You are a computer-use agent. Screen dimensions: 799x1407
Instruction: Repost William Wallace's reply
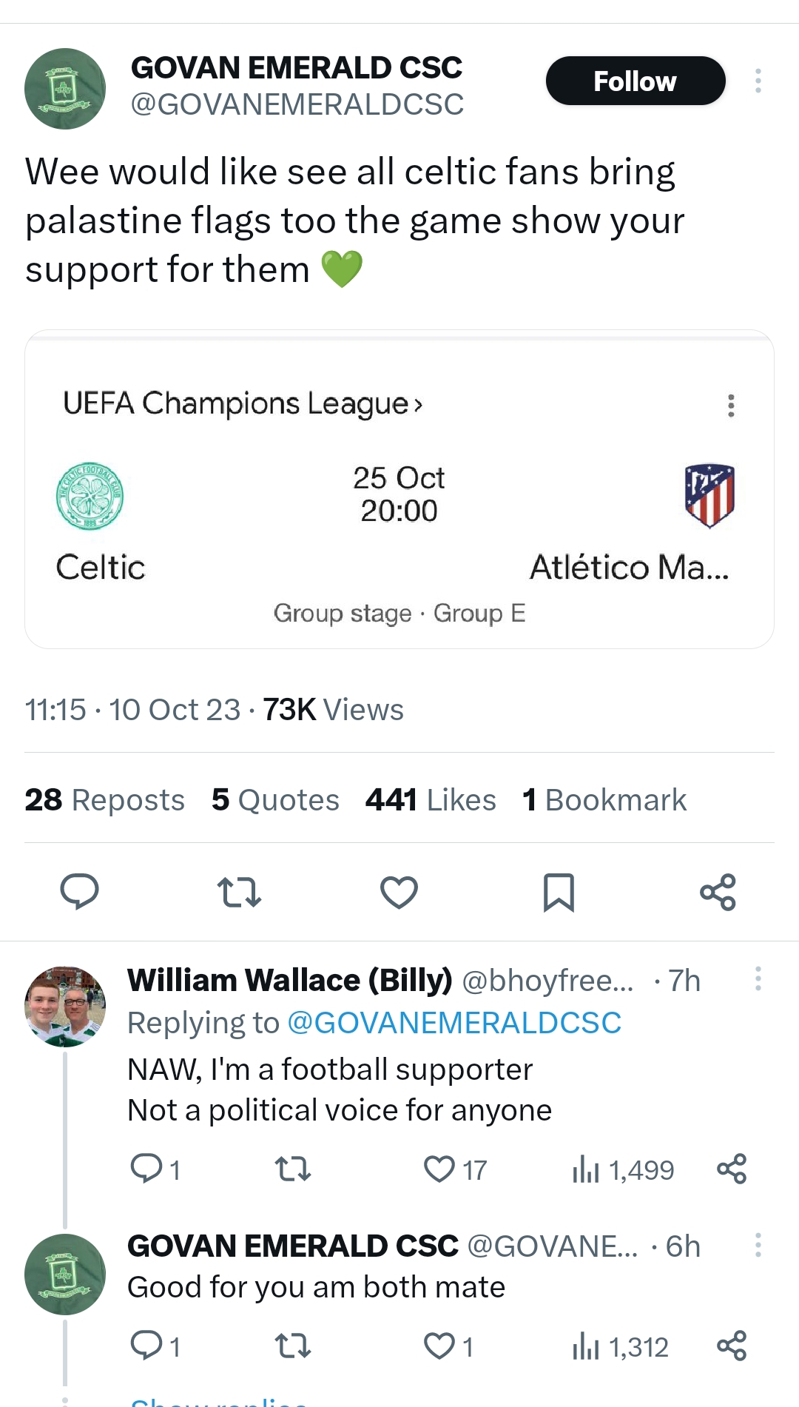coord(292,1169)
